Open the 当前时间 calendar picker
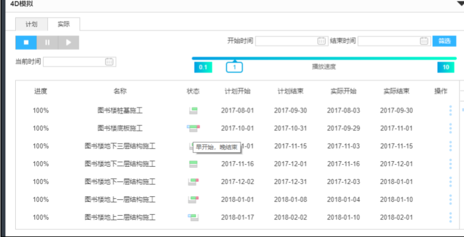The height and width of the screenshot is (237, 464). 109,62
